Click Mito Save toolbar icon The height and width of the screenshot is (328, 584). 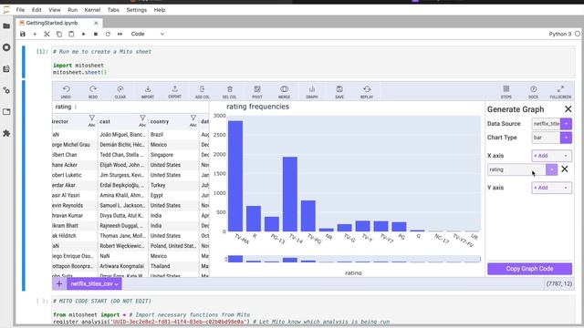(x=339, y=91)
